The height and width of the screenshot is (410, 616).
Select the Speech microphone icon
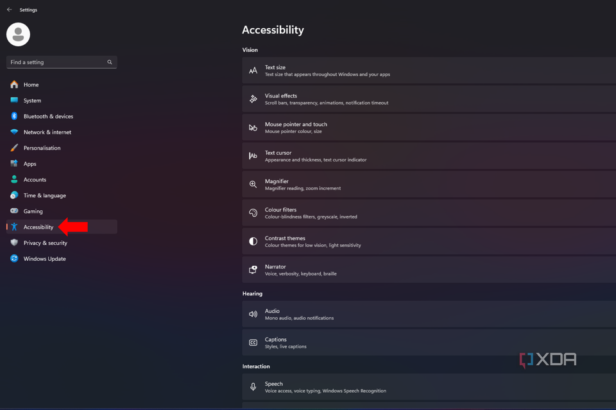(x=252, y=385)
